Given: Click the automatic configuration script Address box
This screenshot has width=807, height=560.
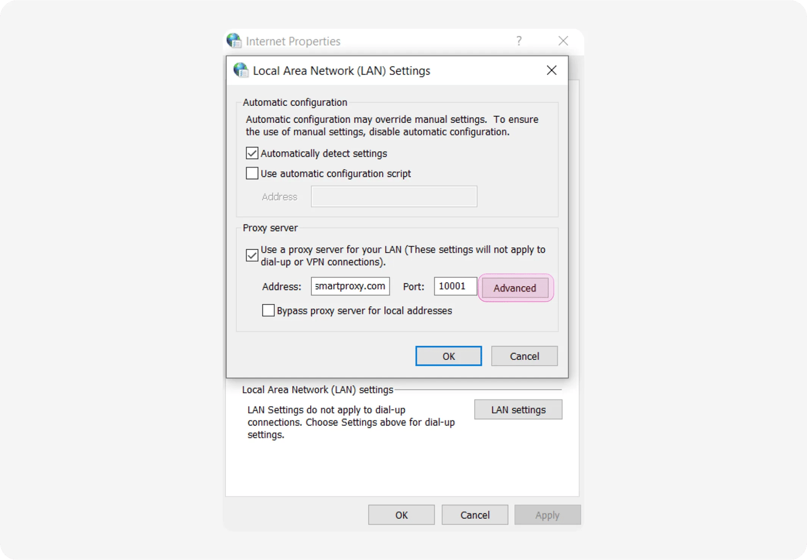Looking at the screenshot, I should pos(394,196).
